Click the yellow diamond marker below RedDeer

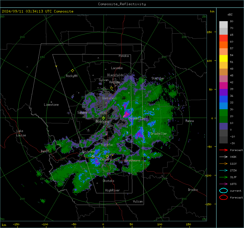click(111, 88)
